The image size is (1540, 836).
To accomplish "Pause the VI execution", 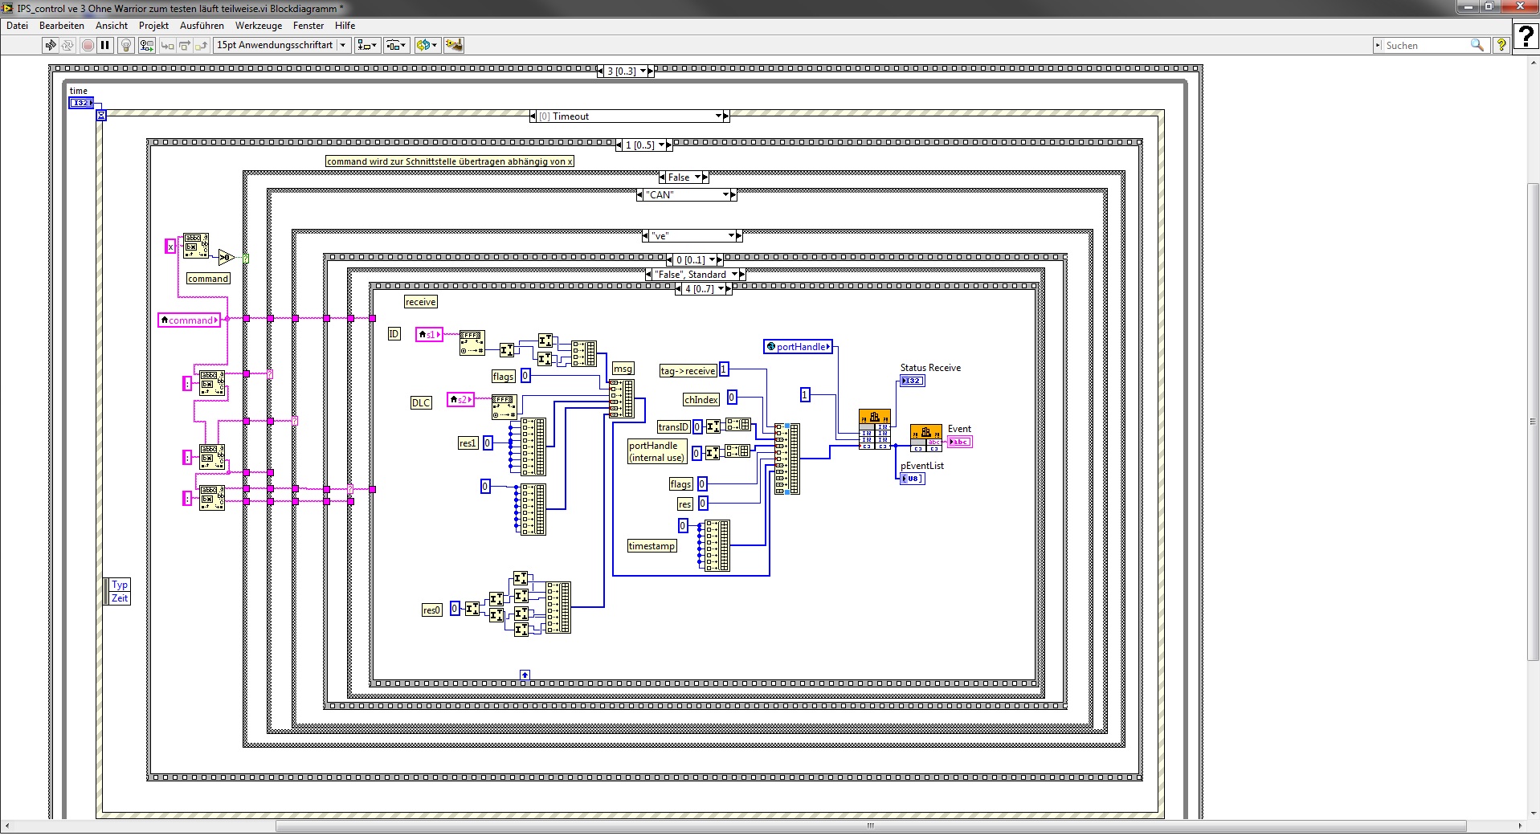I will click(x=104, y=45).
